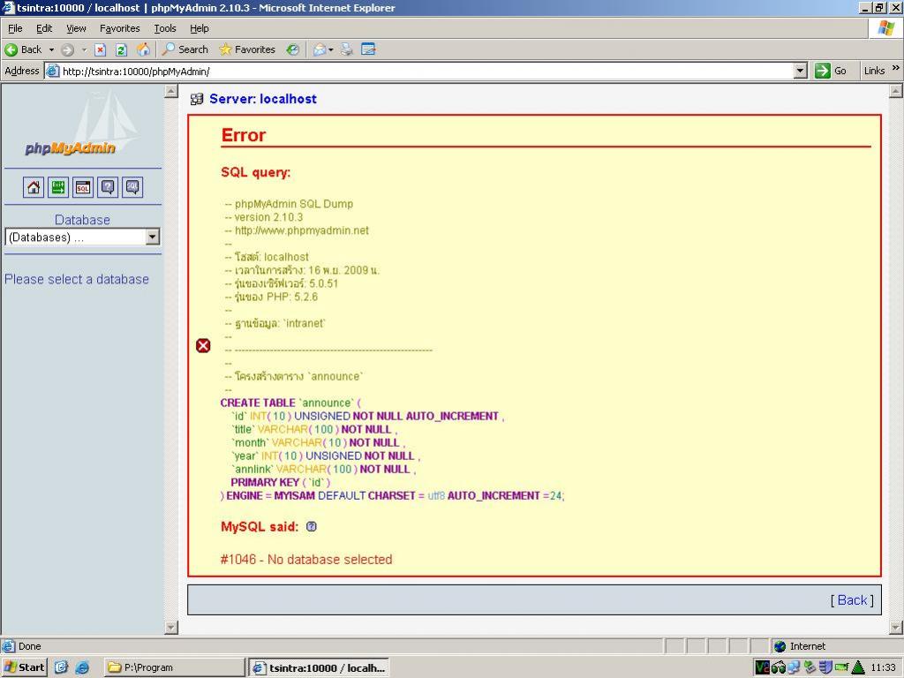Open the Help menu
Viewport: 904px width, 678px height.
click(200, 28)
